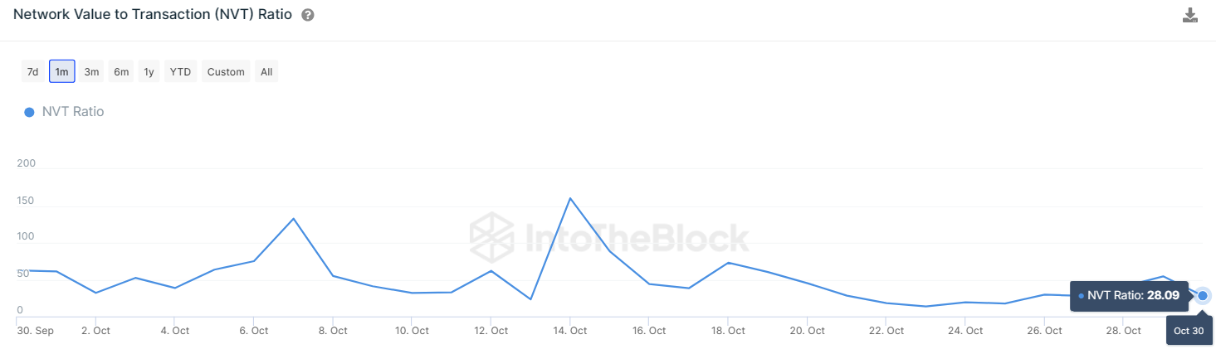The width and height of the screenshot is (1216, 354).
Task: Click the Oct 30 date label
Action: 1189,331
